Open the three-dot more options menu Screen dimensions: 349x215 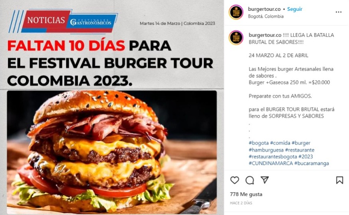[x=339, y=12]
